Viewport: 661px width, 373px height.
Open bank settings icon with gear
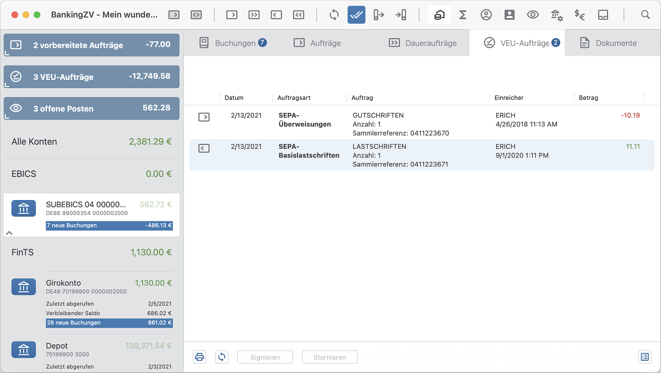[x=556, y=15]
